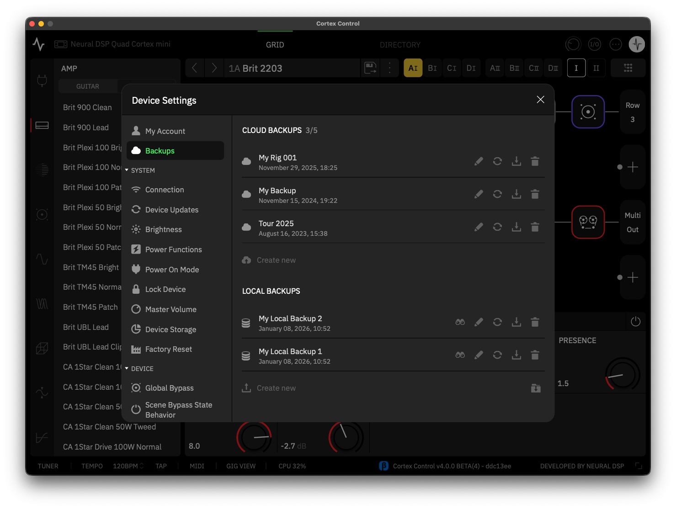Download the Tour 2025 backup
676x509 pixels.
click(516, 227)
